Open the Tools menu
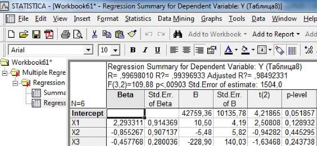This screenshot has width=317, height=146. [x=237, y=19]
